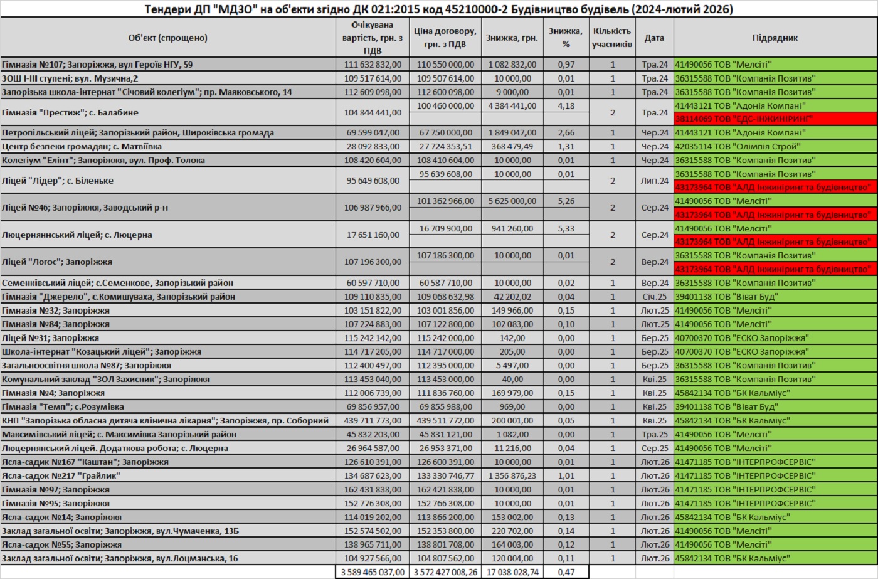Viewport: 878px width, 579px height.
Task: Click the "ЗОЛ Захисник" communal institution cell
Action: [x=167, y=380]
